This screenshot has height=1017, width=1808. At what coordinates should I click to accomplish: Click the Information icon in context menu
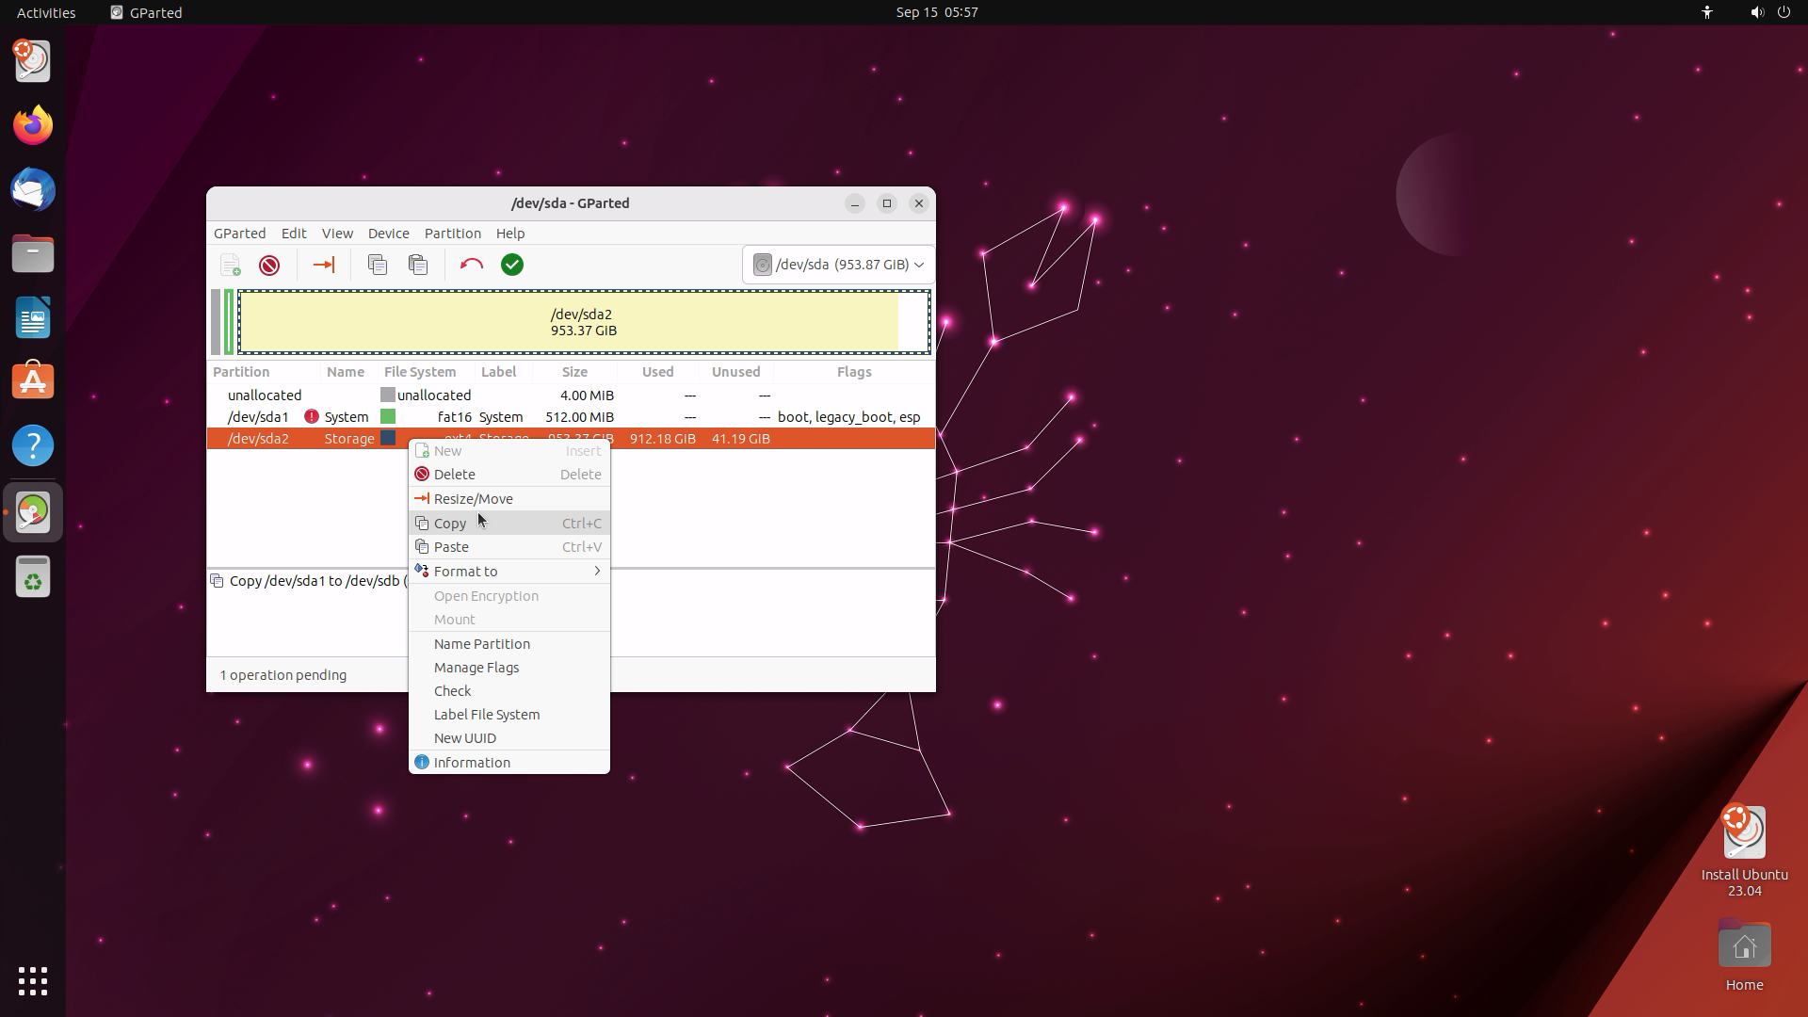tap(422, 763)
